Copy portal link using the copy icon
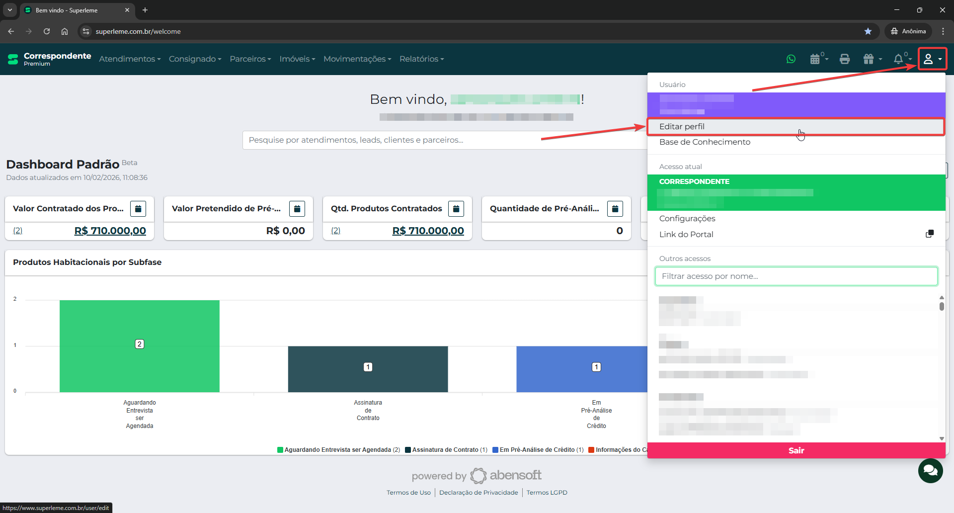Image resolution: width=954 pixels, height=513 pixels. (x=930, y=234)
